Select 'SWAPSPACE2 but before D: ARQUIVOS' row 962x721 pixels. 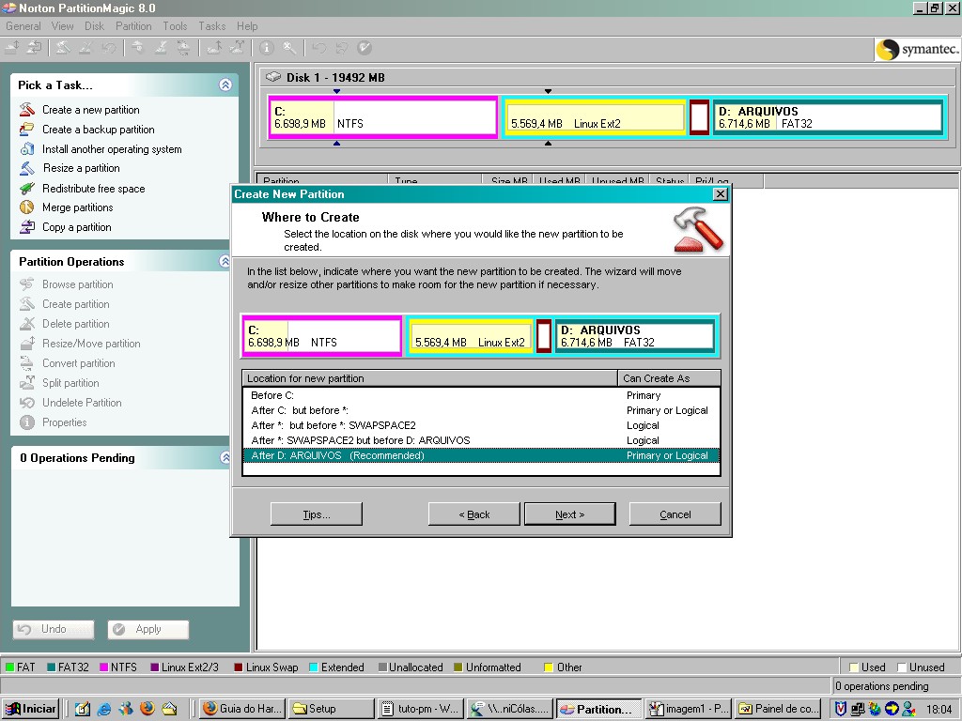tap(481, 440)
